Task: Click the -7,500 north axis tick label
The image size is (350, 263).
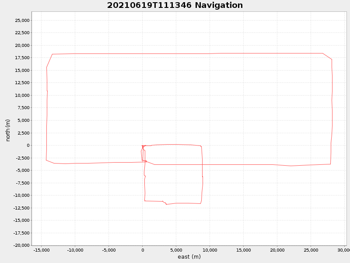Action: point(23,183)
